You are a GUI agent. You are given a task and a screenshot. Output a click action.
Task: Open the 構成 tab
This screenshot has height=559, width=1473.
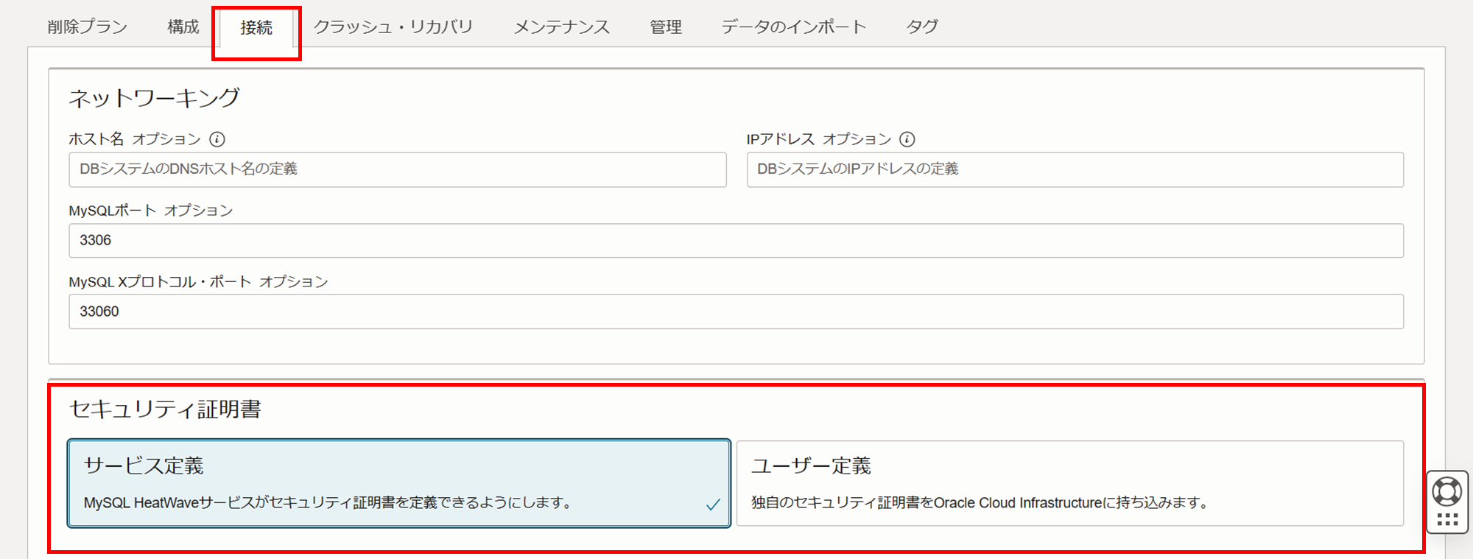pos(183,27)
